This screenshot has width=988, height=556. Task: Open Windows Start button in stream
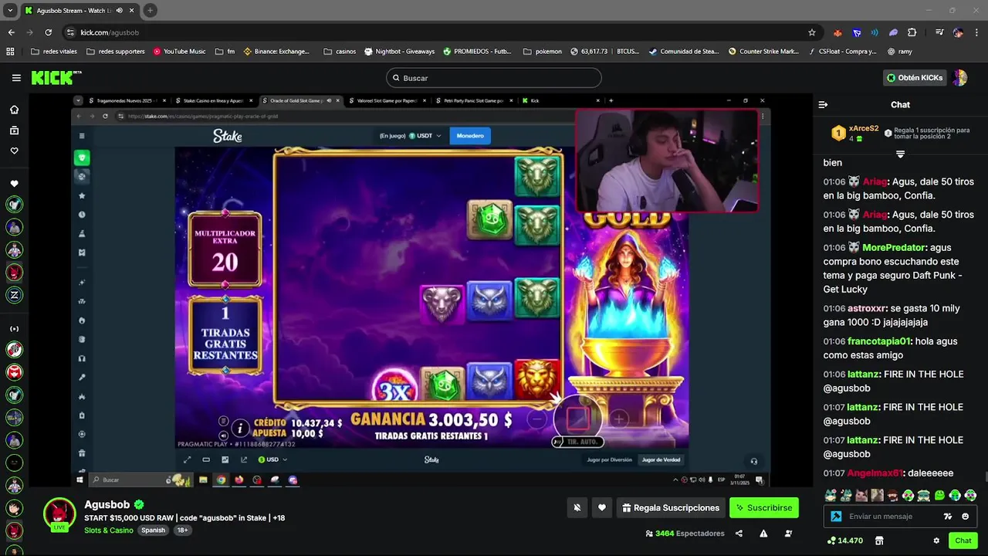point(80,480)
